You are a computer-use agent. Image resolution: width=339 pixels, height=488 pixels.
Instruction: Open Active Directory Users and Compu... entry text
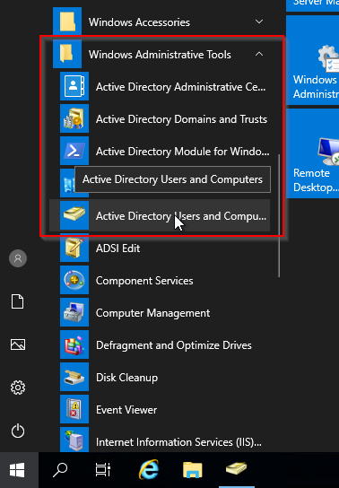click(x=181, y=216)
